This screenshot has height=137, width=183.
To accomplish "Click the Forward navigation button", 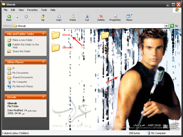I will coord(26,18).
